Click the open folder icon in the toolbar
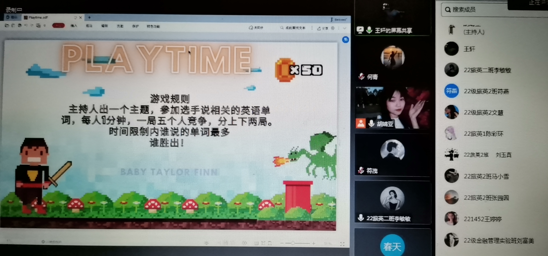The height and width of the screenshot is (256, 548). (7, 25)
